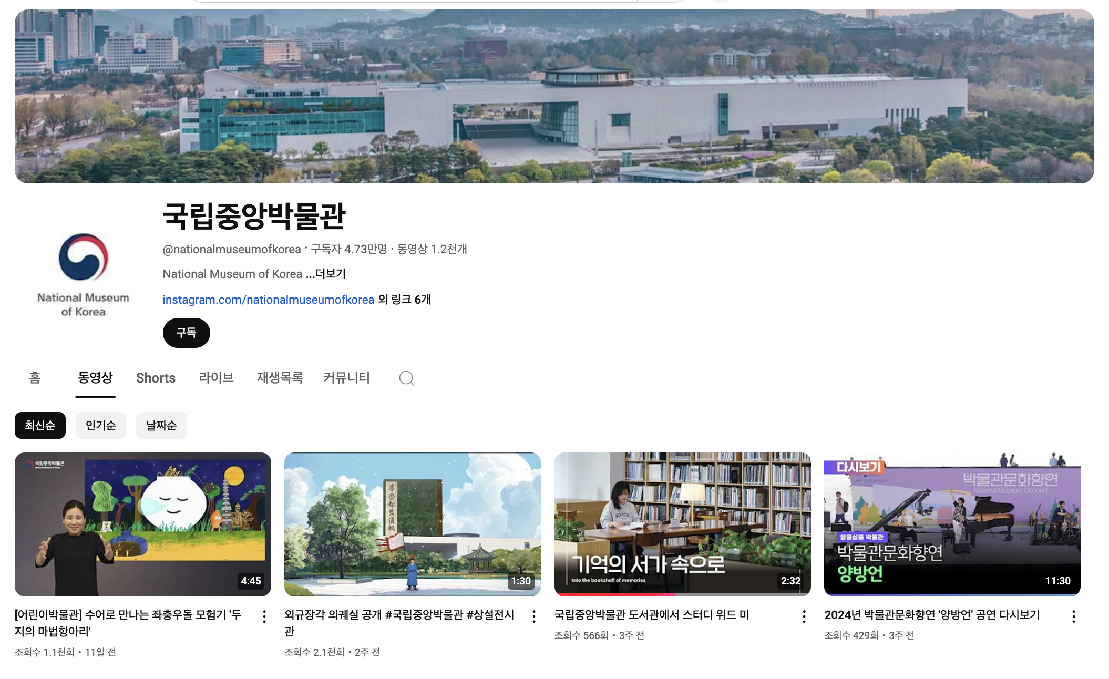Click the channel search magnifier icon
The width and height of the screenshot is (1109, 679).
(x=406, y=378)
